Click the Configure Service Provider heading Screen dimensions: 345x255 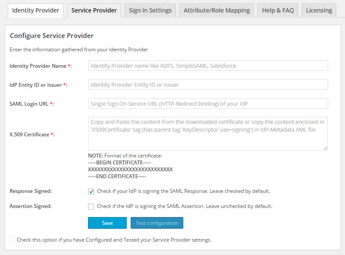coord(52,36)
